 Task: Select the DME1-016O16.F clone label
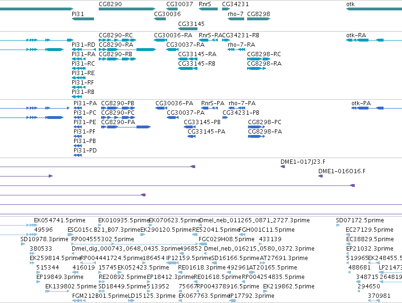click(x=342, y=171)
